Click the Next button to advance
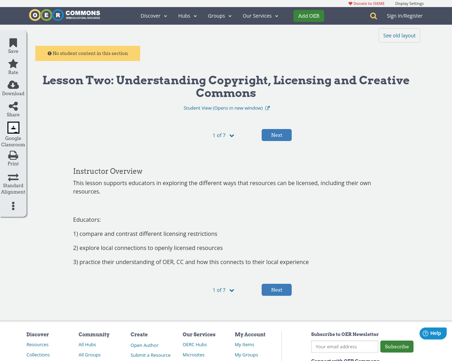The width and height of the screenshot is (452, 361). click(276, 135)
